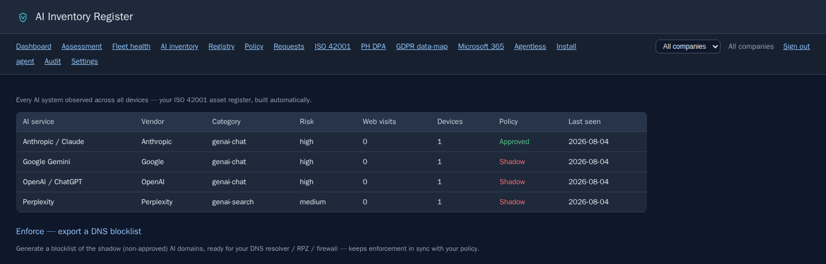Select the Registry nav link
Viewport: 826px width, 264px height.
point(221,46)
